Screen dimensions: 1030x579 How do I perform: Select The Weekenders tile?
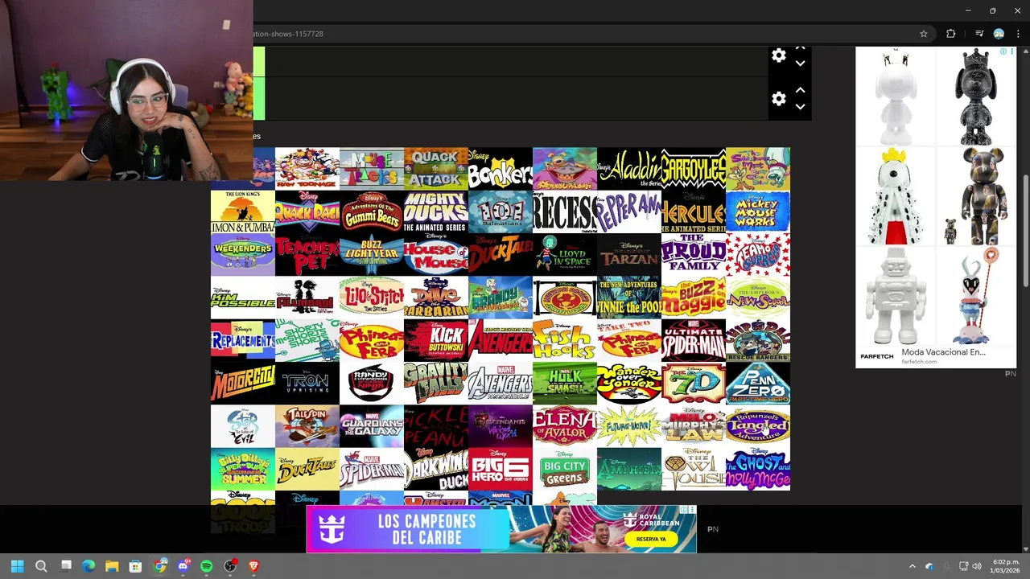pos(242,255)
